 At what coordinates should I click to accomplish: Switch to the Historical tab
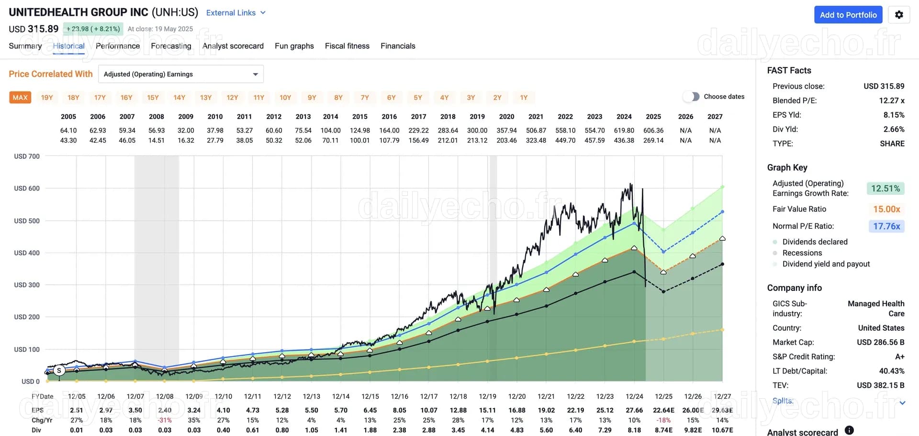[x=69, y=46]
